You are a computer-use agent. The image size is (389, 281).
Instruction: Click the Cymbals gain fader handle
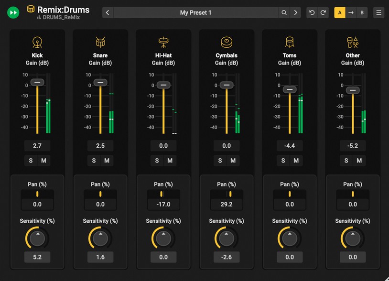[x=227, y=85]
